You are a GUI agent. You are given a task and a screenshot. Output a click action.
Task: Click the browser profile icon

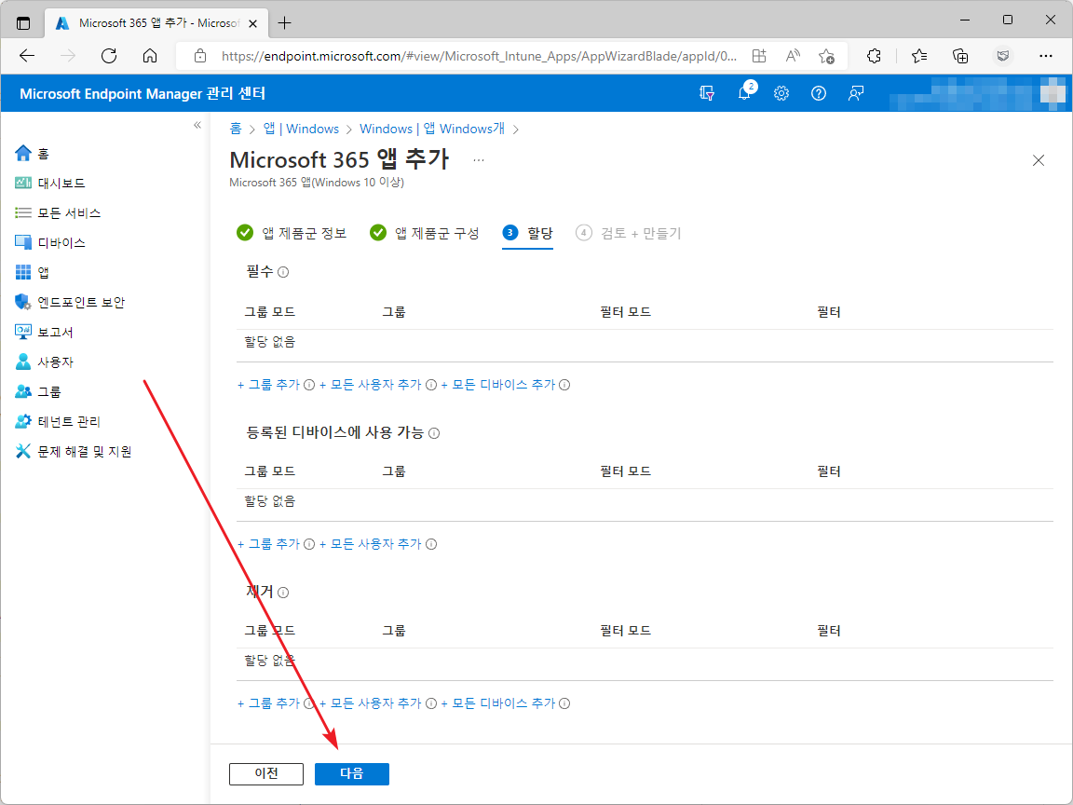pyautogui.click(x=1003, y=56)
